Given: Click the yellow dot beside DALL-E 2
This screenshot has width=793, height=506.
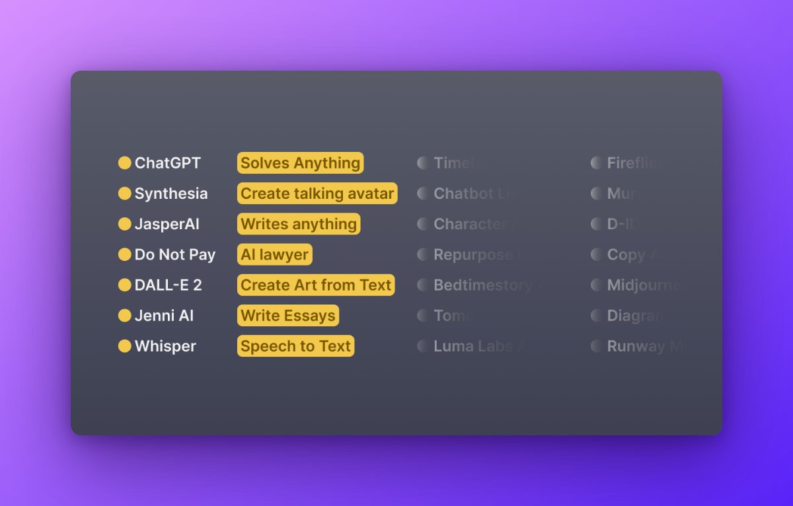Looking at the screenshot, I should [124, 285].
